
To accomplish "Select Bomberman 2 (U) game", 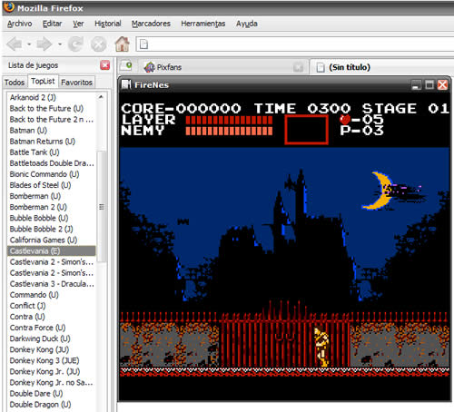I will click(x=52, y=207).
